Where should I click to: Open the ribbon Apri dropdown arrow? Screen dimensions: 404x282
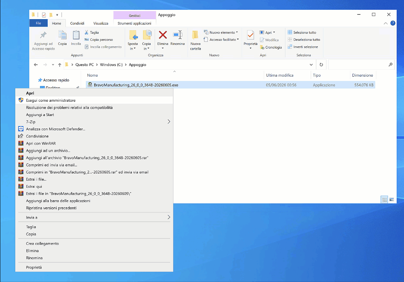pos(274,32)
